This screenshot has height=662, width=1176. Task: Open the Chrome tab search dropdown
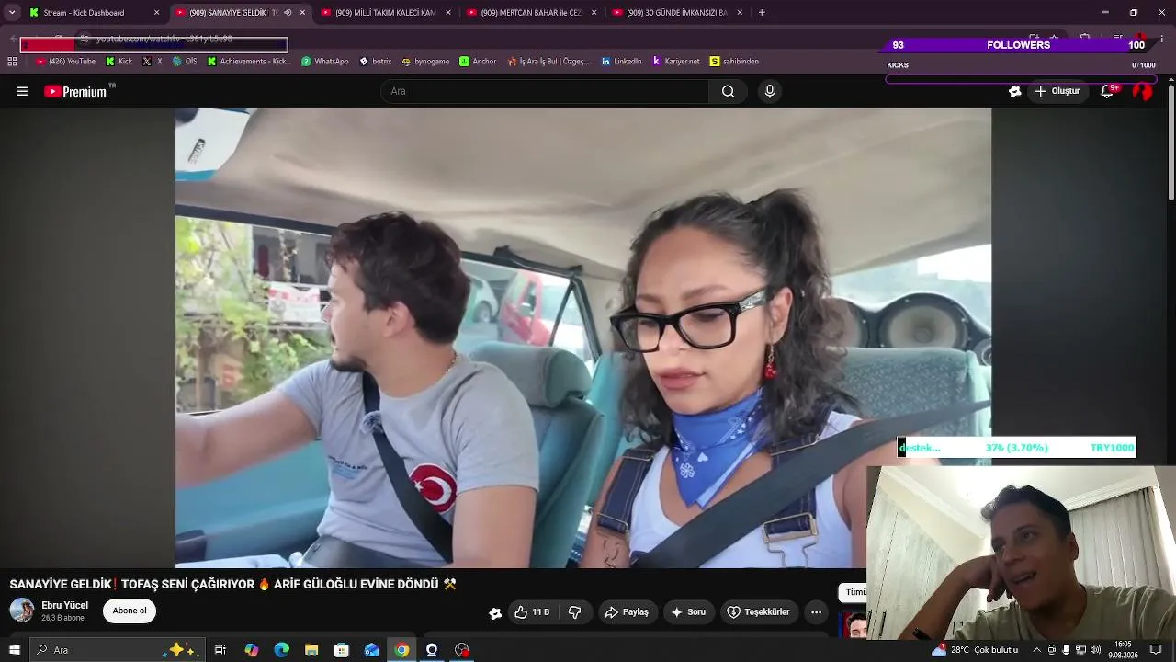(x=12, y=13)
